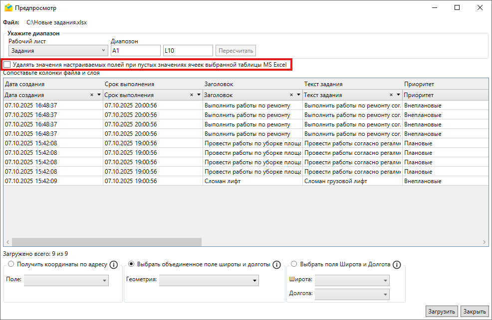Expand the Геометрия dropdown
492x320 pixels.
tap(209, 280)
